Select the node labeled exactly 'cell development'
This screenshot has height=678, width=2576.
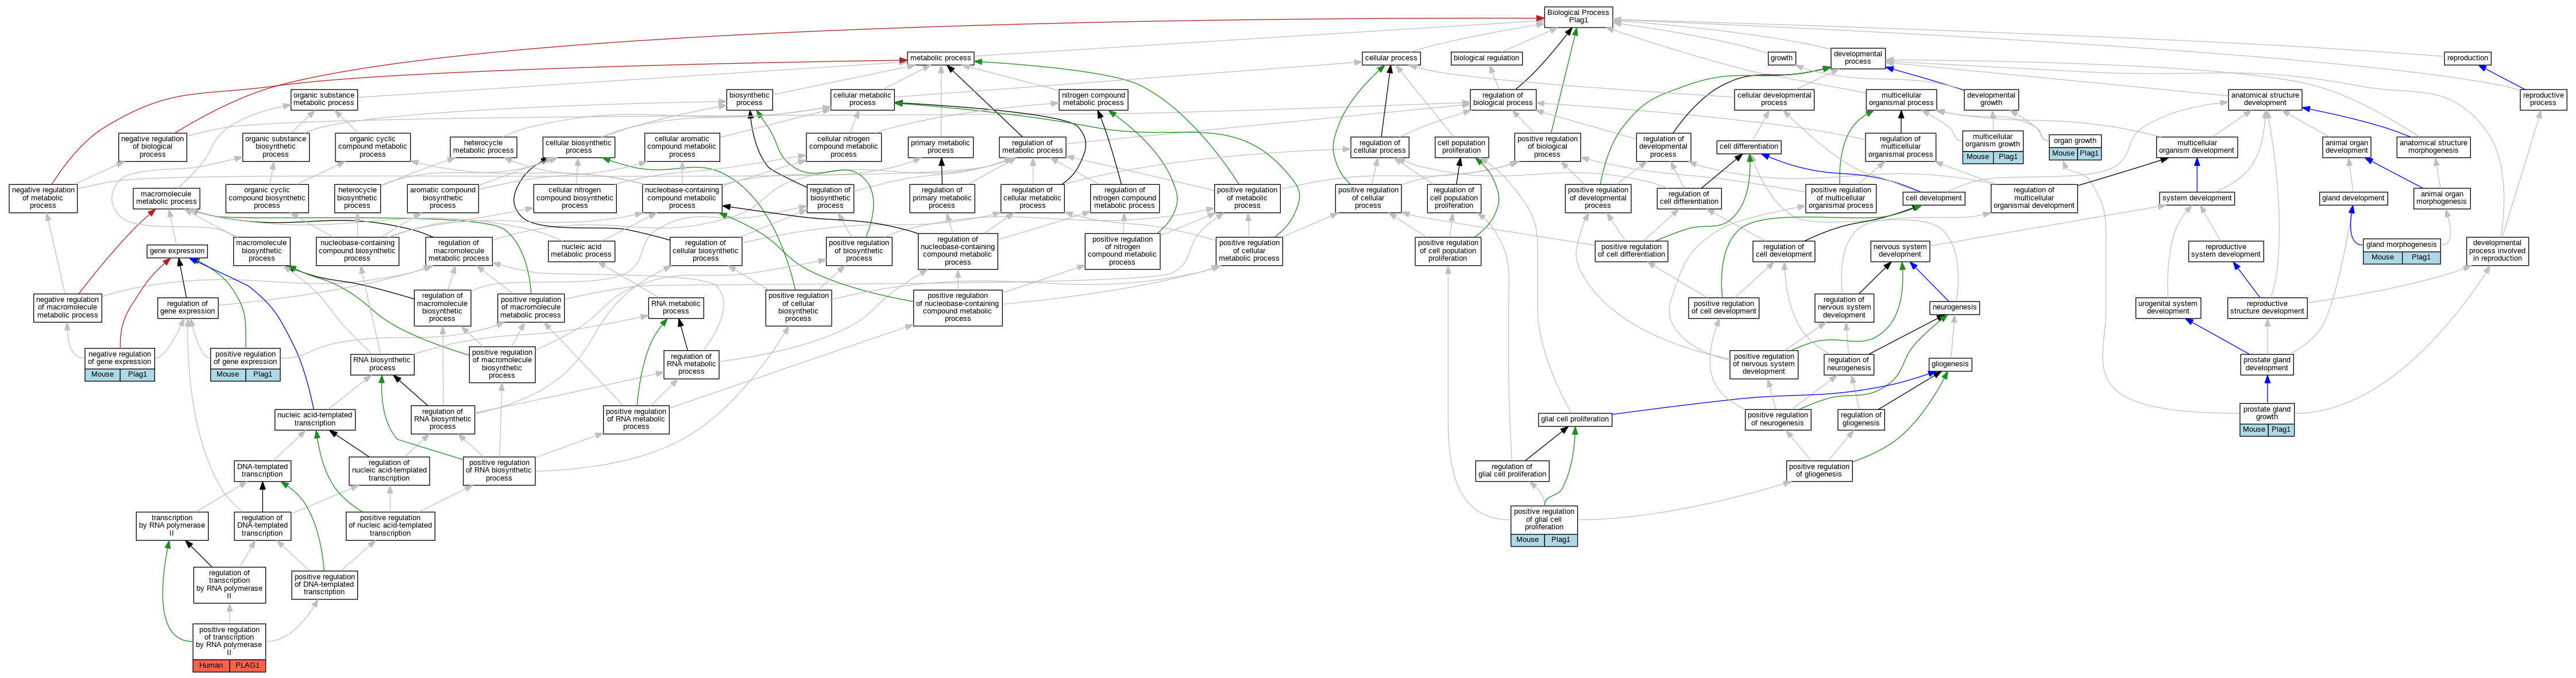pos(1934,198)
